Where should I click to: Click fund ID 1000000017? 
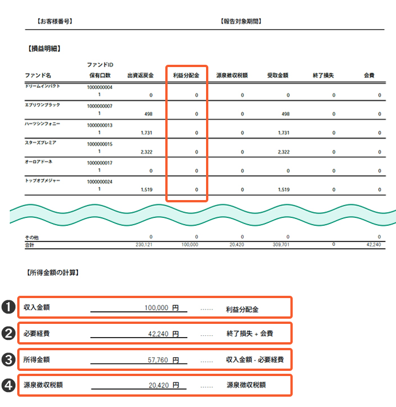pos(100,163)
